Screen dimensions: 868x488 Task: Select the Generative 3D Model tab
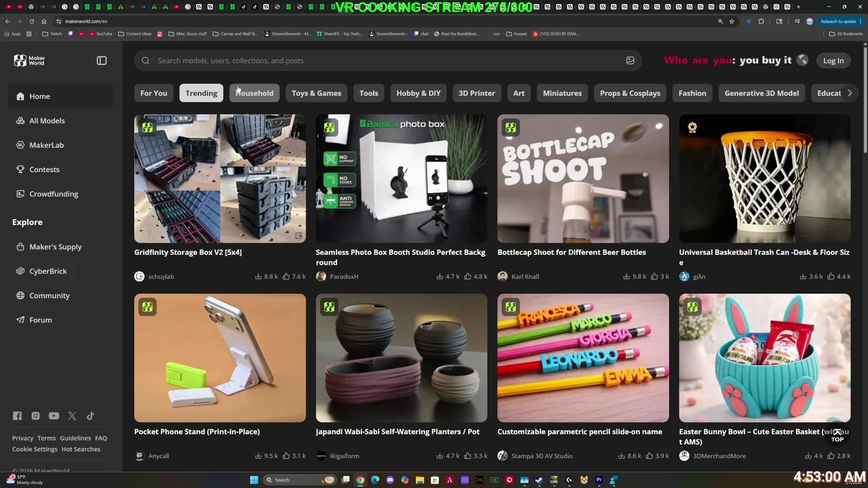click(762, 93)
